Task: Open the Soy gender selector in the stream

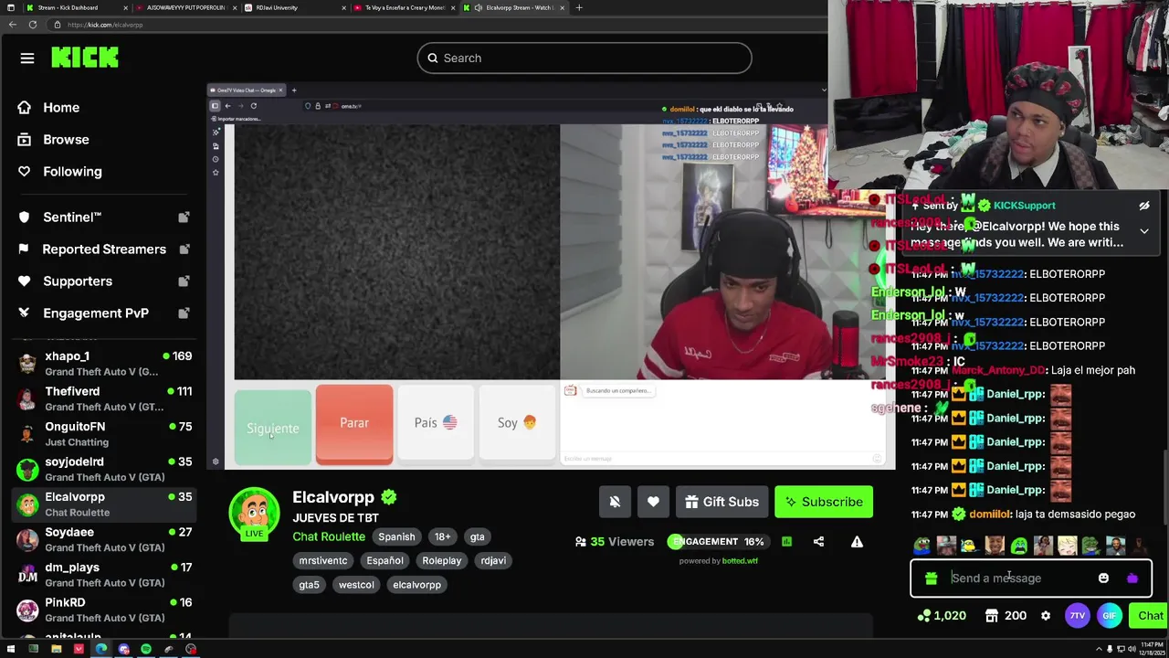Action: (517, 423)
